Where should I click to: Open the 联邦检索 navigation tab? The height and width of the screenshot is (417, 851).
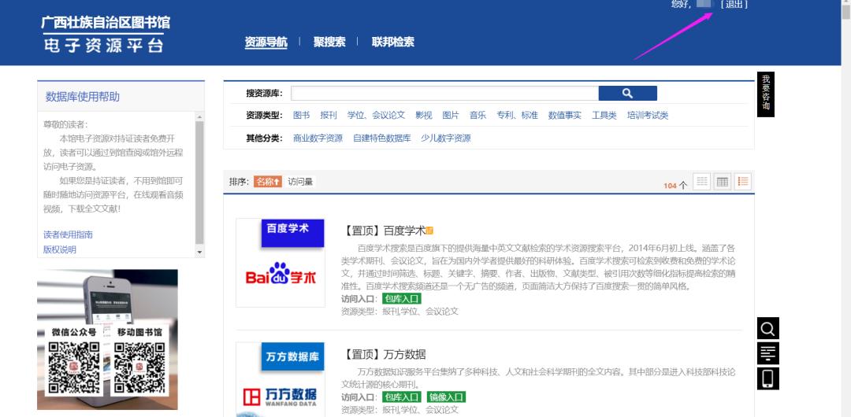tap(393, 42)
